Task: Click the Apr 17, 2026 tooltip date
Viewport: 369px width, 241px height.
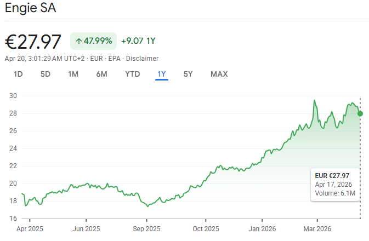Action: [333, 185]
